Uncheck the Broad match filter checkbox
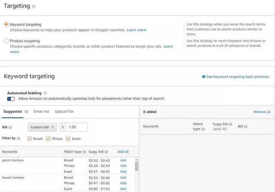This screenshot has width=275, height=192. [29, 138]
